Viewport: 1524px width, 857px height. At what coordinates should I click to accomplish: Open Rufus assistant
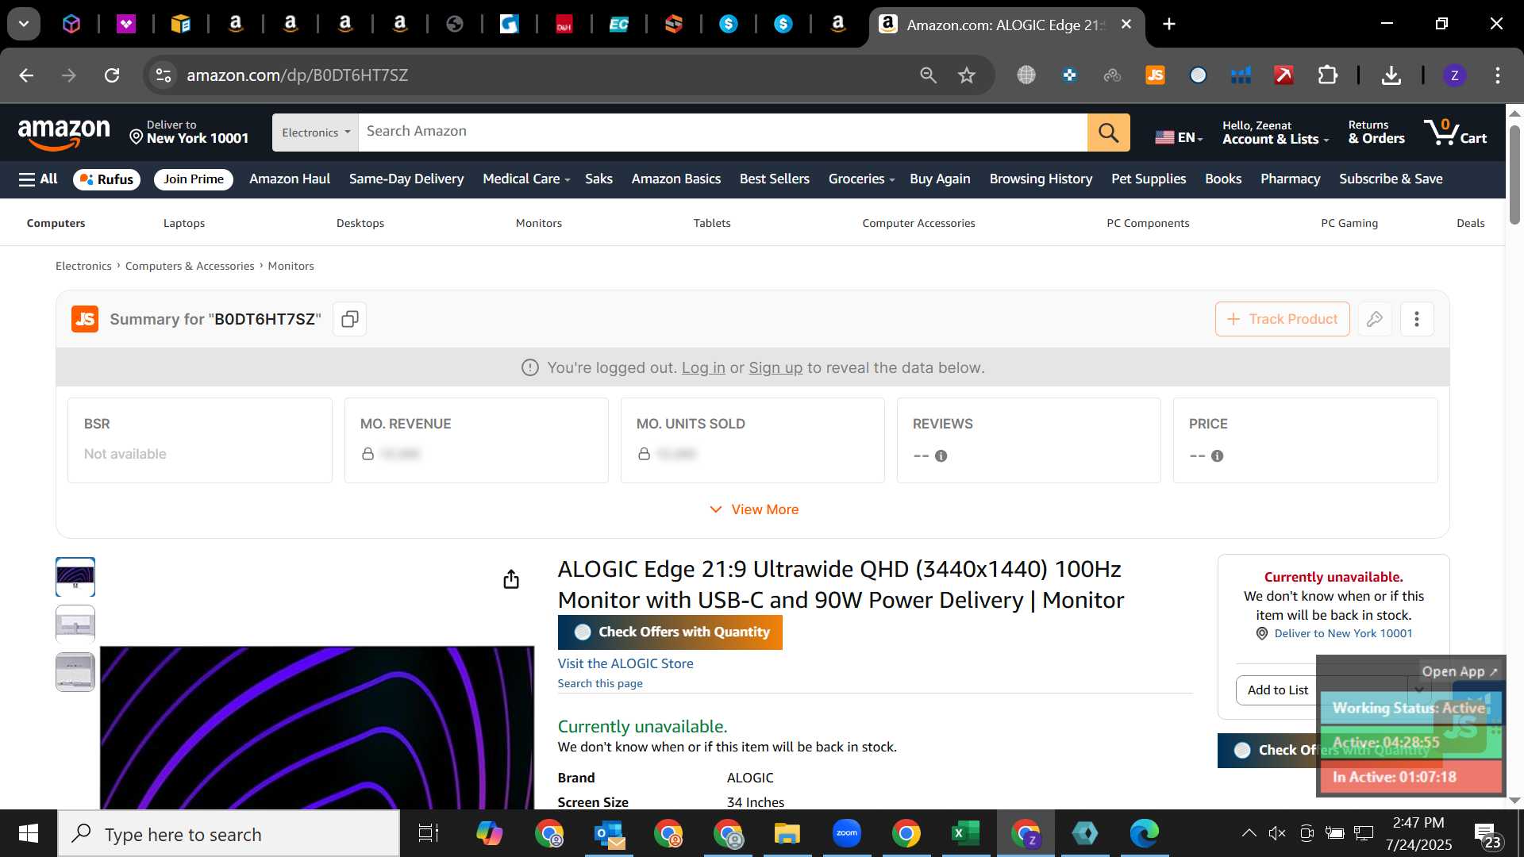pos(106,179)
